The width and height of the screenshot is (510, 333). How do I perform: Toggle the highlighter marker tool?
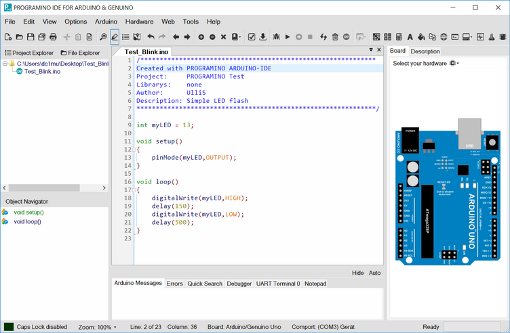115,37
